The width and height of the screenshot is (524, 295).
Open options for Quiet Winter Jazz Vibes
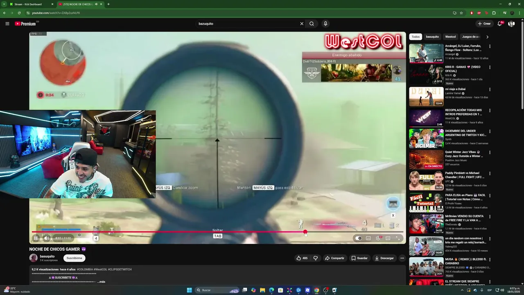tap(490, 152)
